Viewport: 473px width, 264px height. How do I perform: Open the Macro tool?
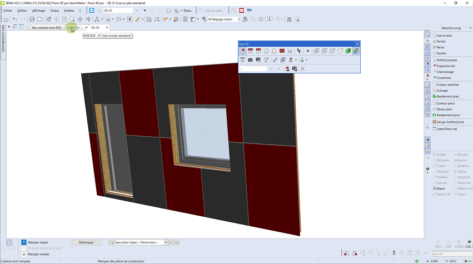coord(441,188)
